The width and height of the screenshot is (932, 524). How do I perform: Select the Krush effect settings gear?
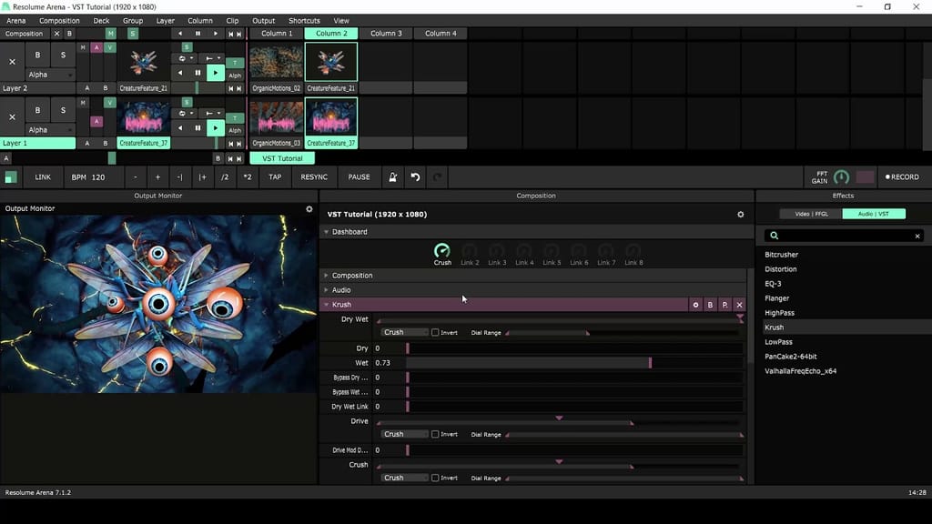(696, 304)
